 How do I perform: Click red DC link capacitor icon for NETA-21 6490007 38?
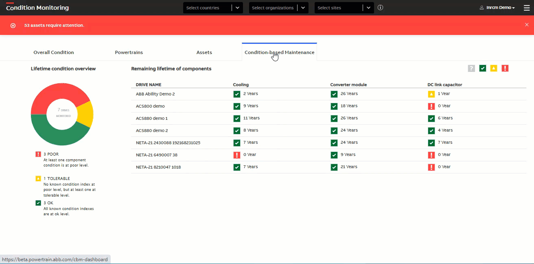click(431, 155)
